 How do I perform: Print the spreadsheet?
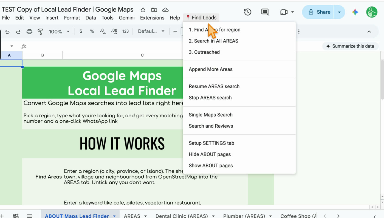(29, 32)
